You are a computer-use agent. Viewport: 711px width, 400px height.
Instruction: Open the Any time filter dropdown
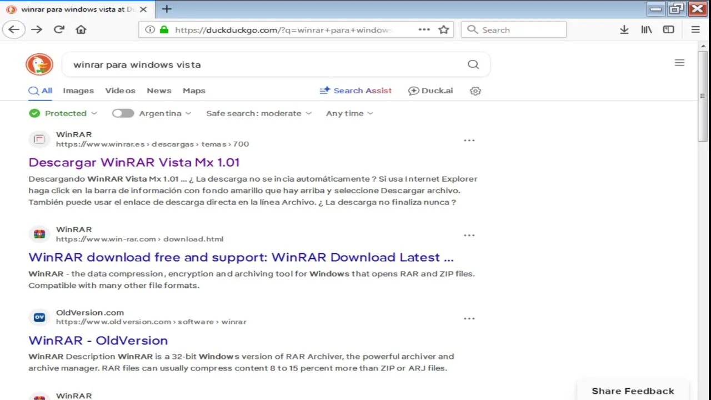pyautogui.click(x=349, y=113)
